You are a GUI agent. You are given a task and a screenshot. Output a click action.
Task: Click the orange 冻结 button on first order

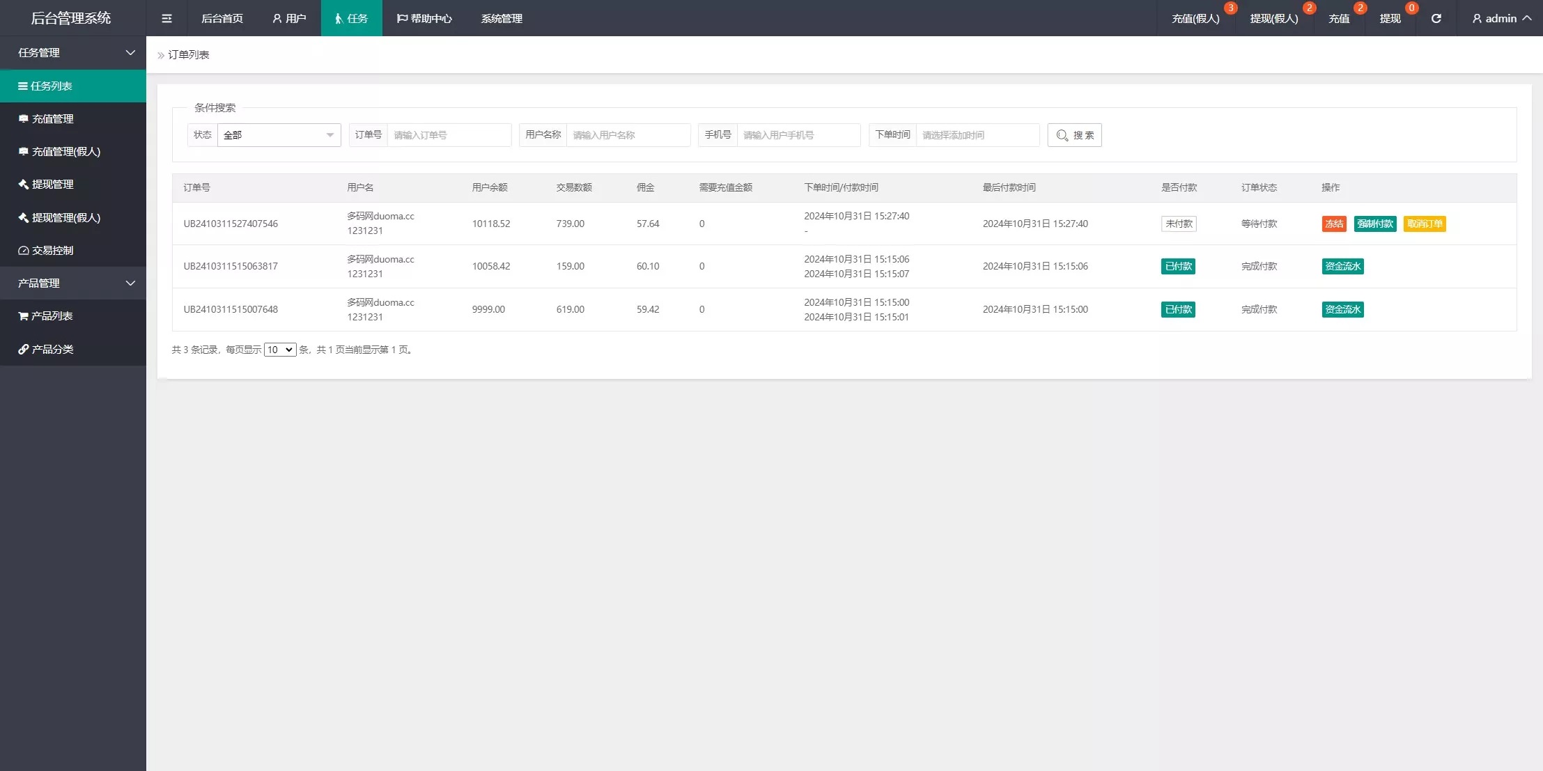point(1333,224)
